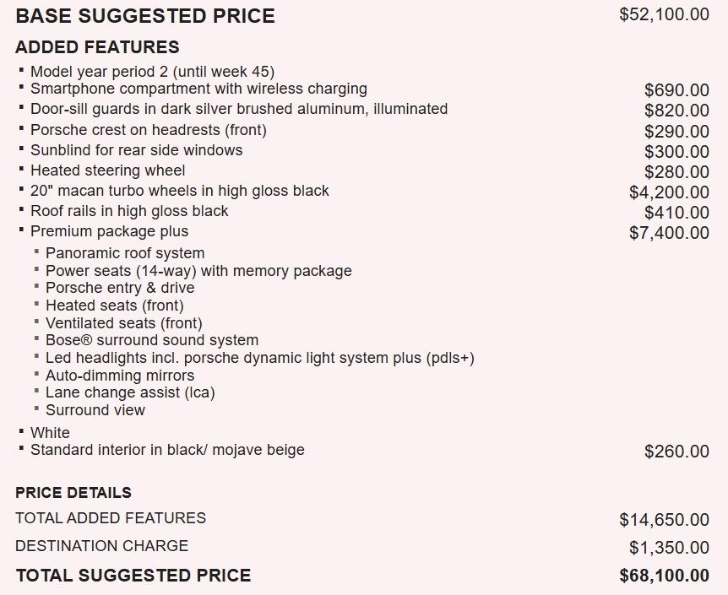Select Door-sill guards in dark silver item
Image resolution: width=728 pixels, height=595 pixels.
tap(239, 109)
